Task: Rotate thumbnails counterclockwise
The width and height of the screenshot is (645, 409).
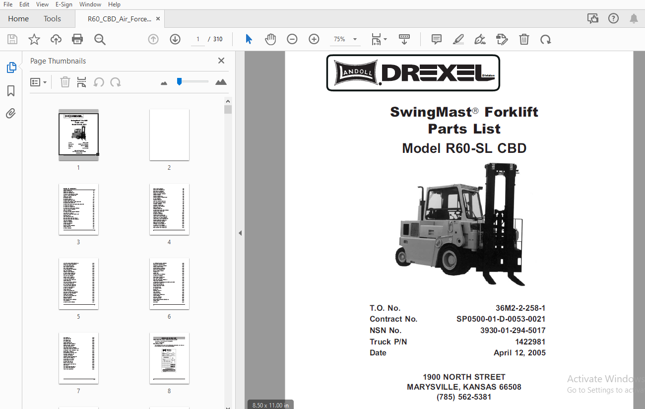Action: tap(99, 82)
